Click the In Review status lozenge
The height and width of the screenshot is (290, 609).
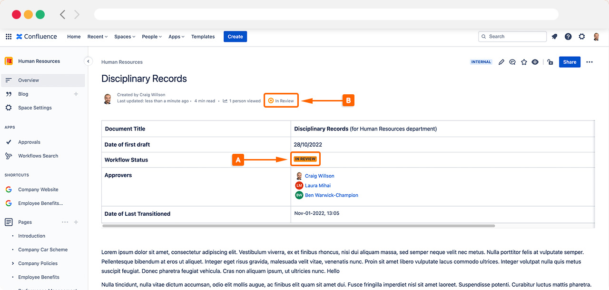tap(281, 100)
